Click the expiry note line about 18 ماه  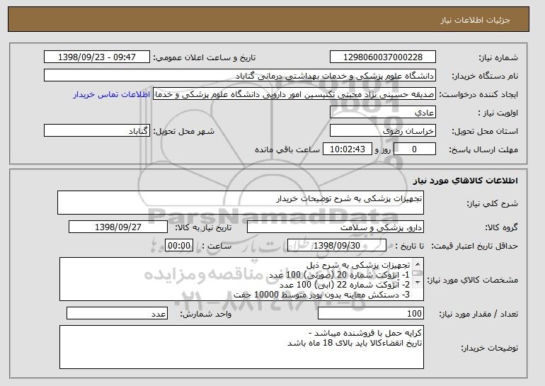point(355,344)
